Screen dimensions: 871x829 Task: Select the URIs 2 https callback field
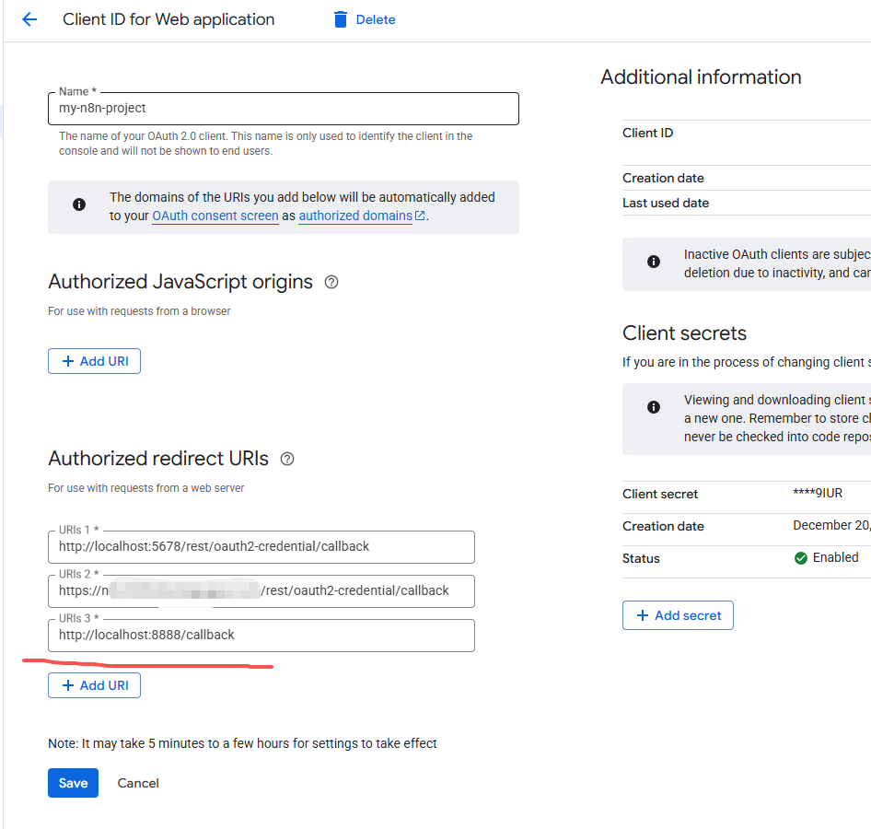tap(261, 590)
